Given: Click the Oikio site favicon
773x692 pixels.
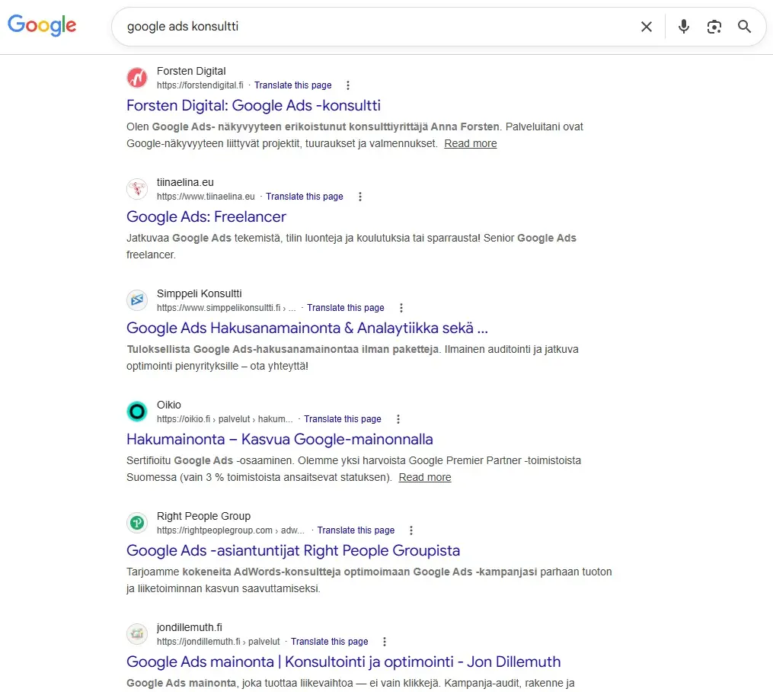Looking at the screenshot, I should tap(137, 412).
